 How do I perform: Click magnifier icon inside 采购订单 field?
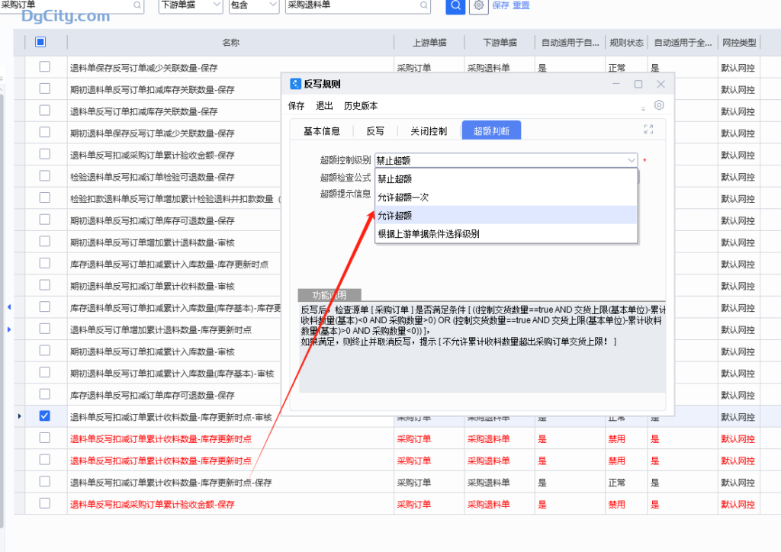pos(137,5)
